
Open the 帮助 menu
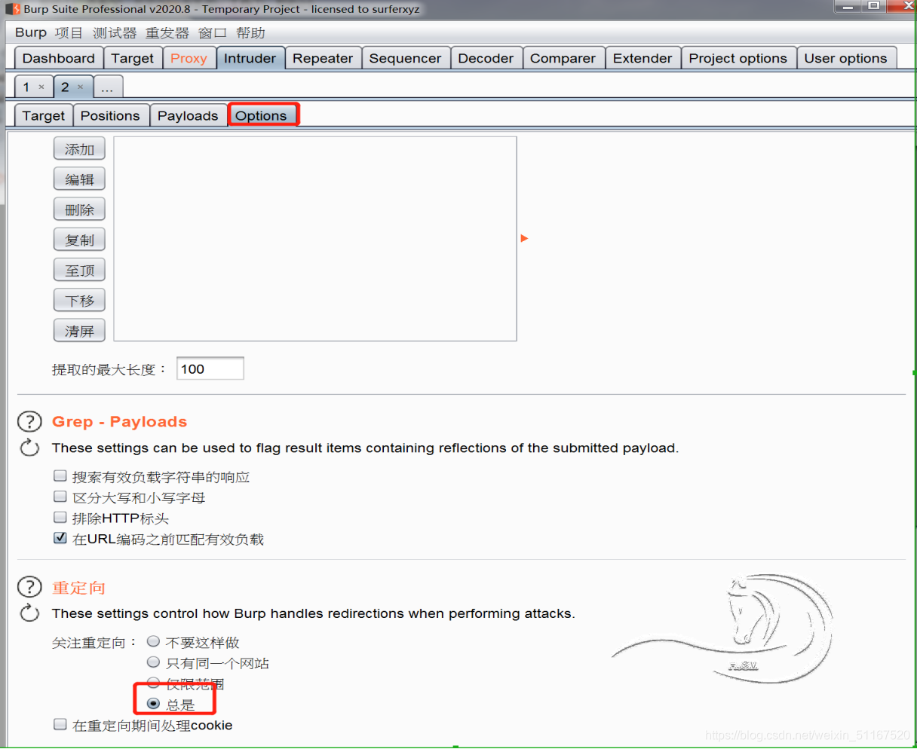pyautogui.click(x=250, y=32)
